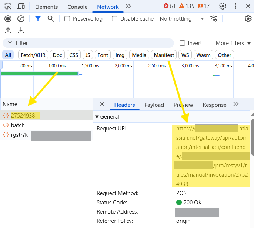
Task: Open the No throttling dropdown
Action: (x=182, y=19)
